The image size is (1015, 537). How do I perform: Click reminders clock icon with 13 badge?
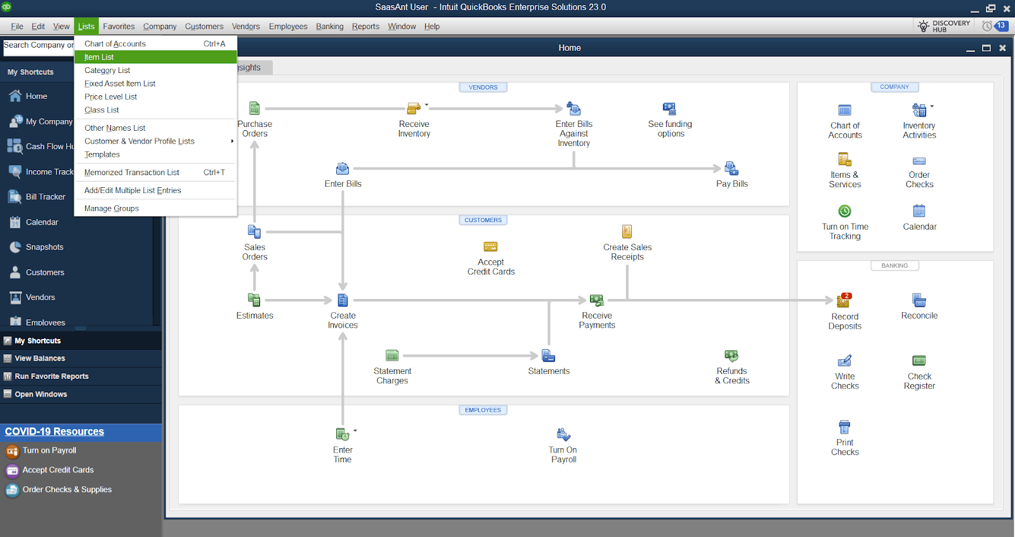995,26
